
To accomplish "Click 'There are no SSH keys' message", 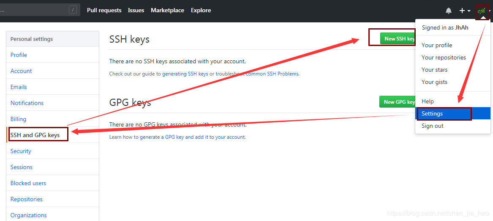I will pos(177,61).
